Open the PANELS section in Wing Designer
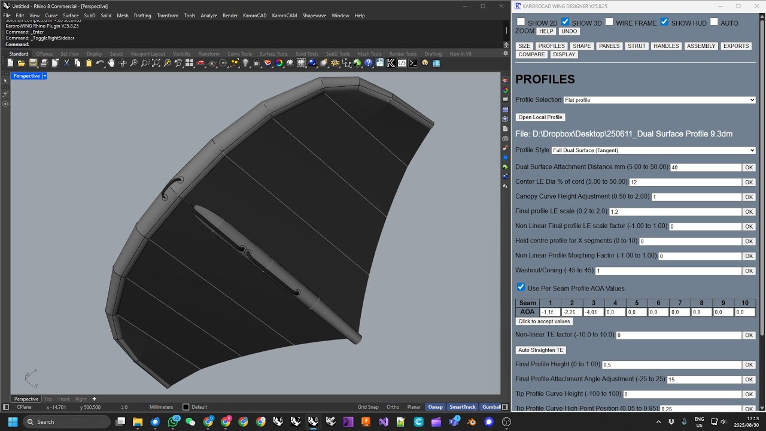Viewport: 766px width, 431px height. click(x=609, y=45)
